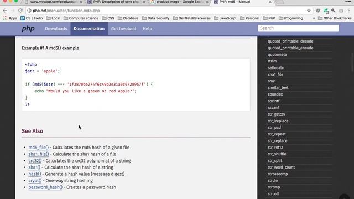Open the Get Involved menu item
The width and height of the screenshot is (354, 199).
pos(123,29)
